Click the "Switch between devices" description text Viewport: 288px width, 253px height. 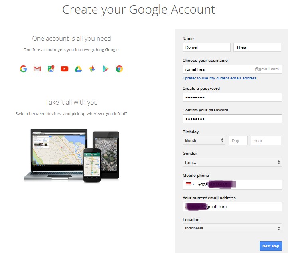71,114
